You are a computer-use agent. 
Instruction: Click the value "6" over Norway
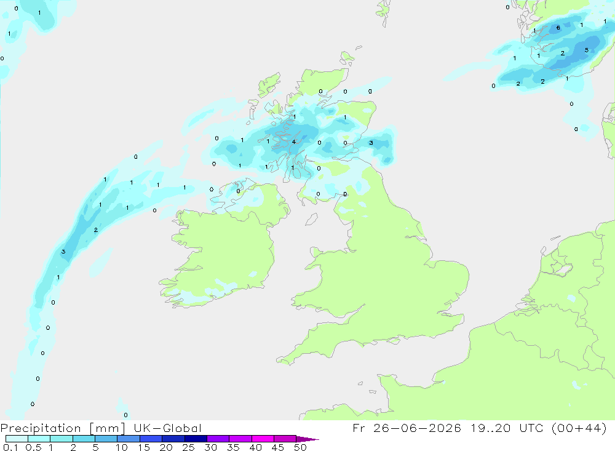[558, 28]
